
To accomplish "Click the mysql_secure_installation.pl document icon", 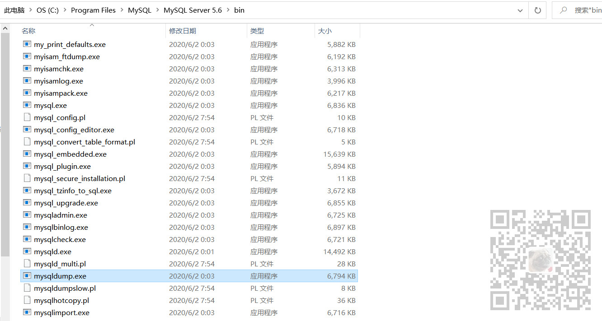I will pyautogui.click(x=27, y=178).
